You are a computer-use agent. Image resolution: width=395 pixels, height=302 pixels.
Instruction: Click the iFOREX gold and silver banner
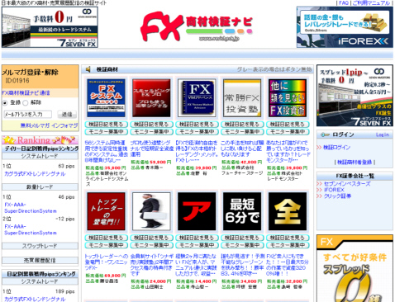pos(345,27)
